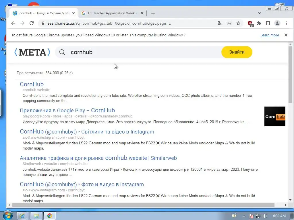Open the 'Learn more' link in the infobar

click(270, 35)
